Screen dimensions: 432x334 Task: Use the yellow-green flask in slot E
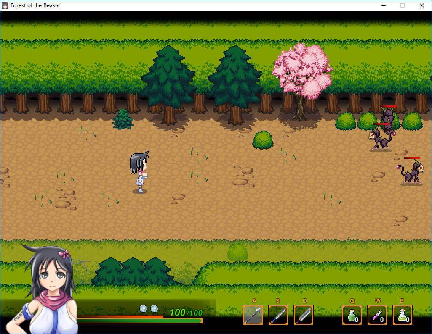point(403,315)
